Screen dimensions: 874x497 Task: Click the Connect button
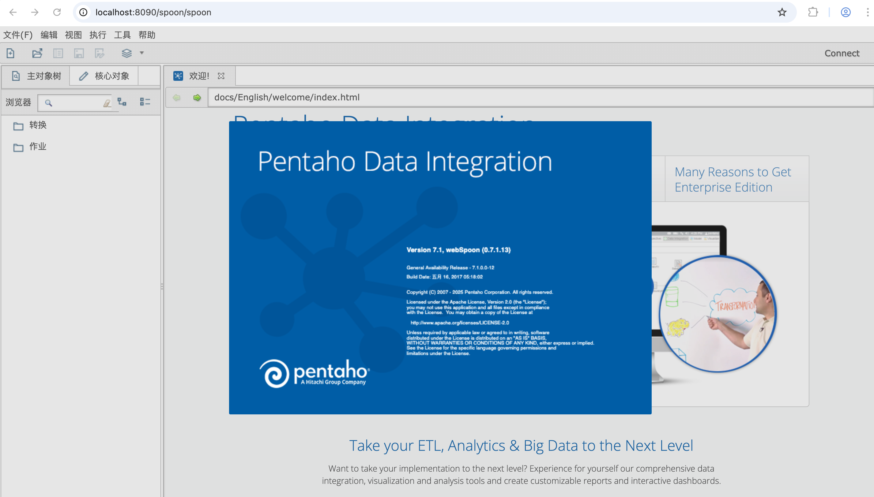coord(842,53)
